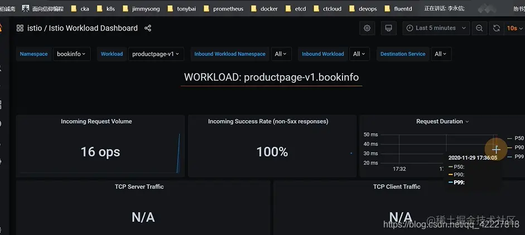Viewport: 525px width, 235px height.
Task: Open the tonybai bookmark folder
Action: tap(182, 9)
